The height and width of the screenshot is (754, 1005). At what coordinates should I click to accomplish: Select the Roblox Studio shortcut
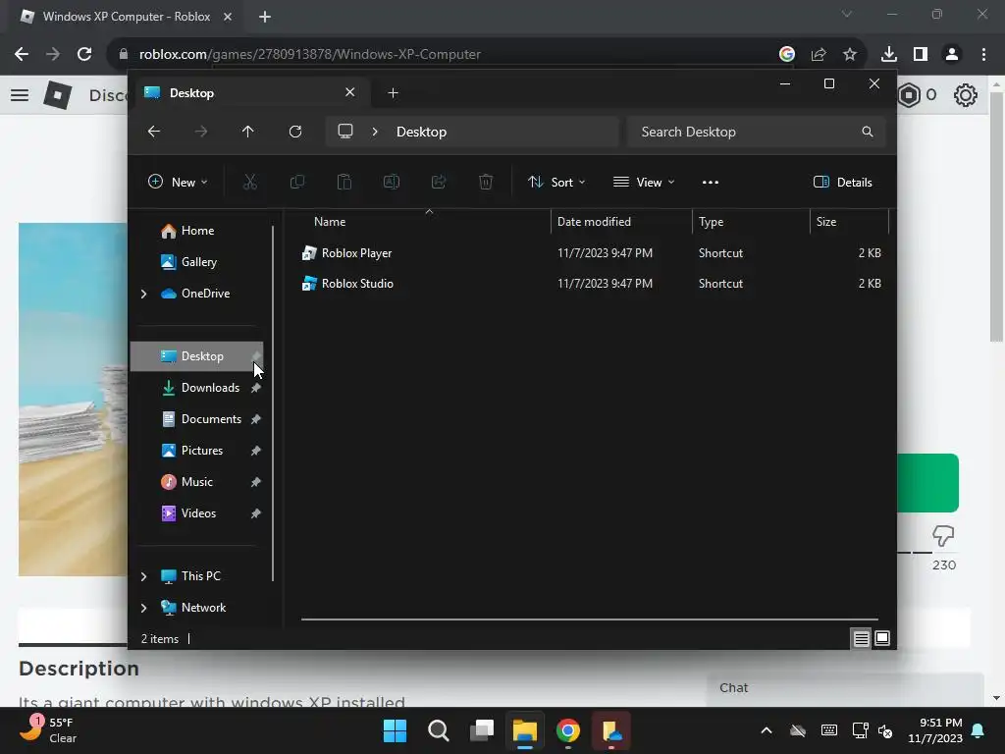click(357, 284)
